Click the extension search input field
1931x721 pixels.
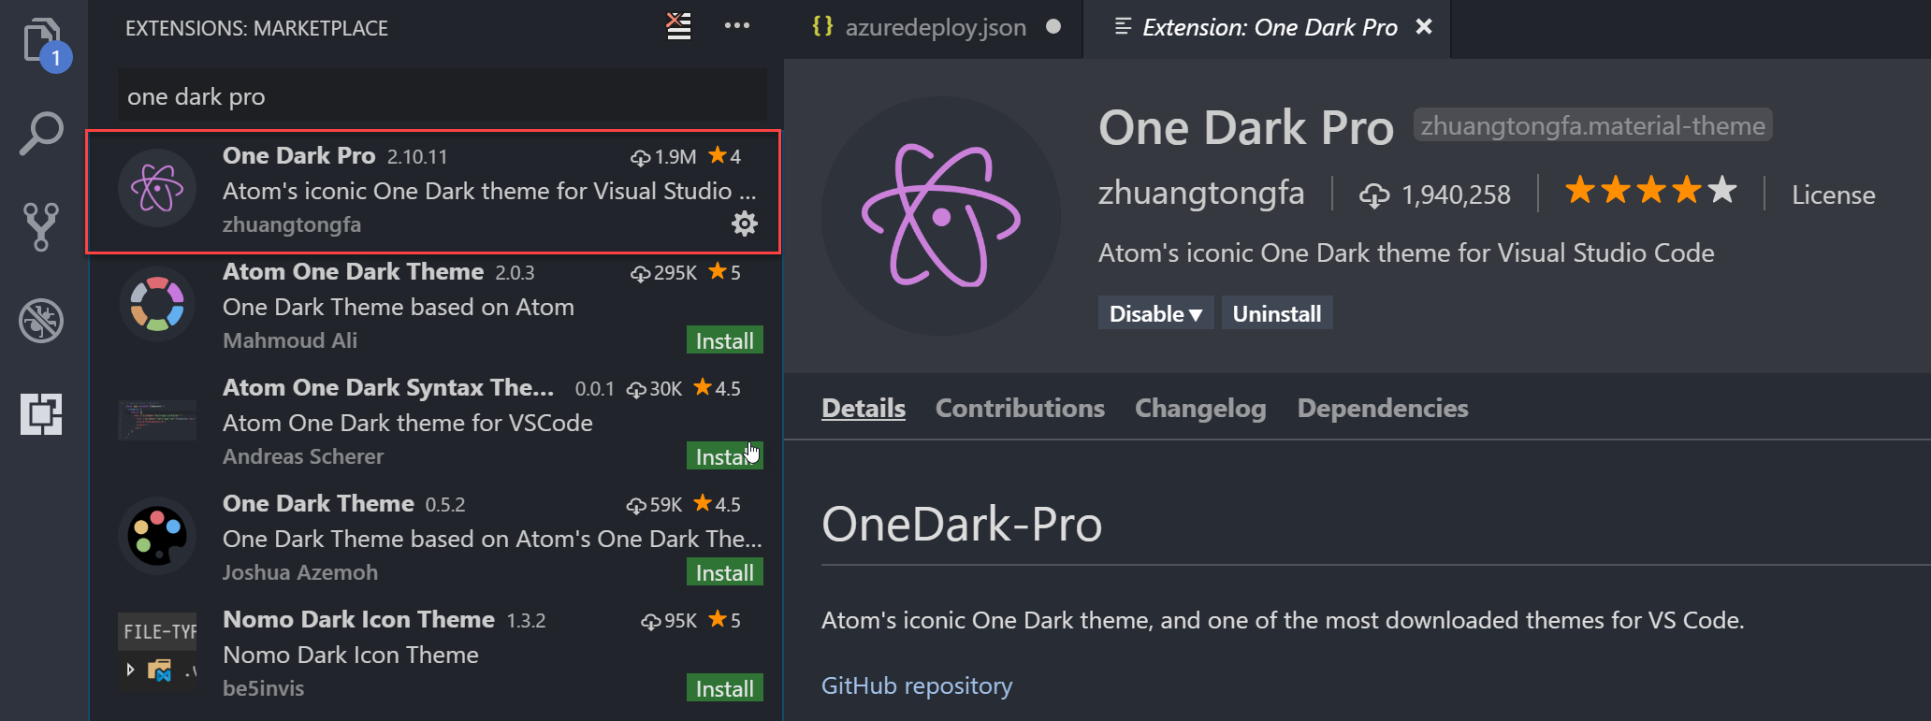tap(440, 95)
